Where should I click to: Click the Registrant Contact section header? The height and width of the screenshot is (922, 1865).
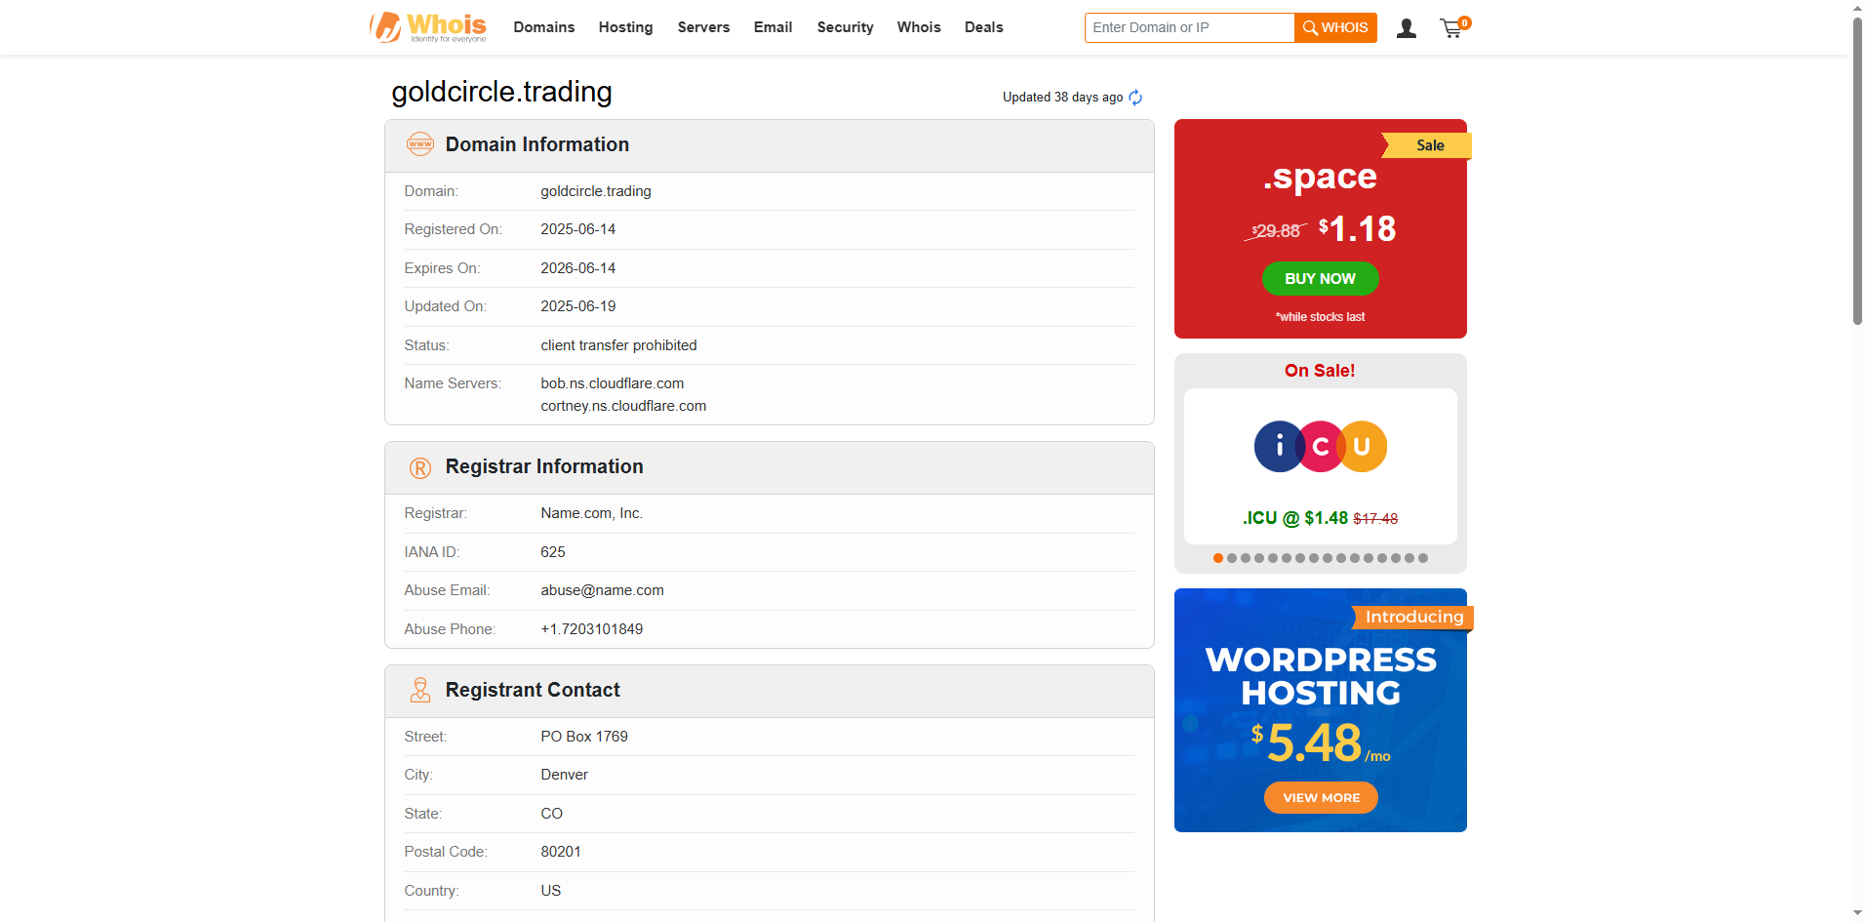(x=770, y=691)
